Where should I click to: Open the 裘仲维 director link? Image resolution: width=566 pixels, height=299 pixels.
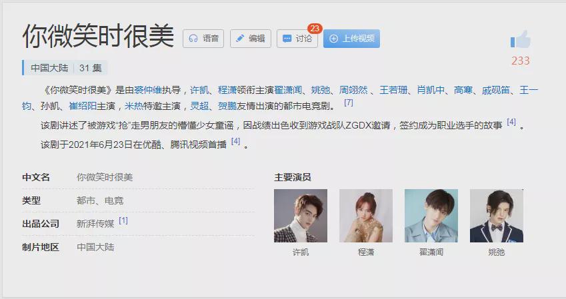[148, 90]
